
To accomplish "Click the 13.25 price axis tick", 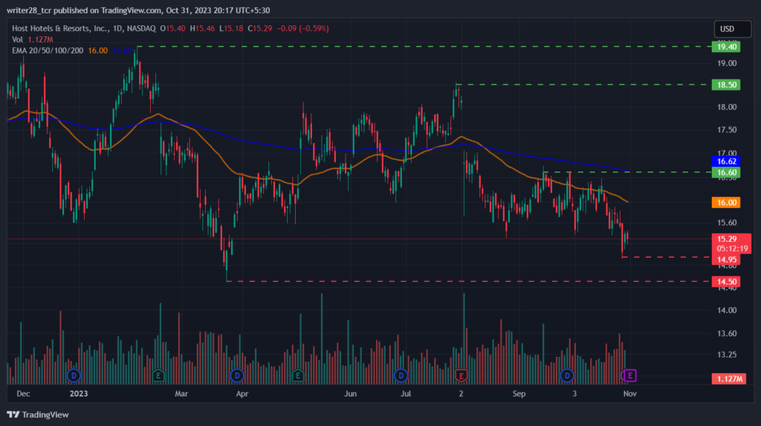I will 727,355.
